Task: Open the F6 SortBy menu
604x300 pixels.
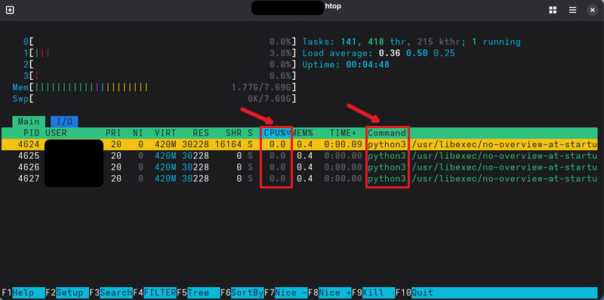Action: pos(242,292)
